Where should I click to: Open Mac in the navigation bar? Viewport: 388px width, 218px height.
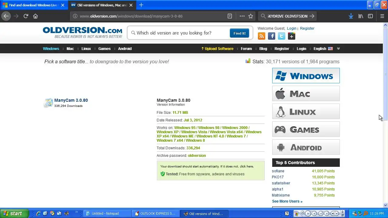point(70,48)
